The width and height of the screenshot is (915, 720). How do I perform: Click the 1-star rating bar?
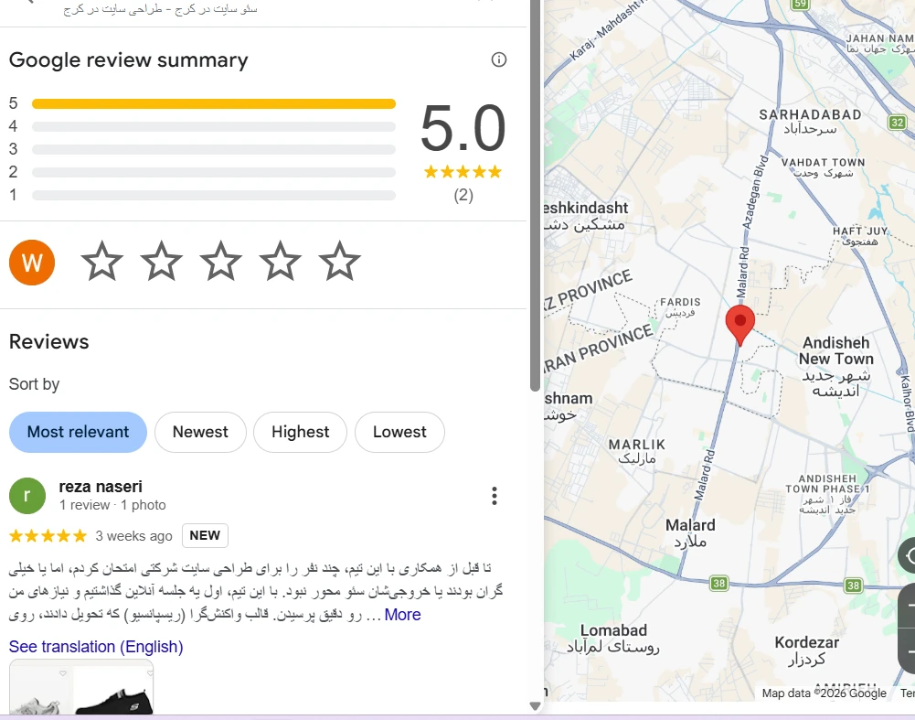coord(214,195)
